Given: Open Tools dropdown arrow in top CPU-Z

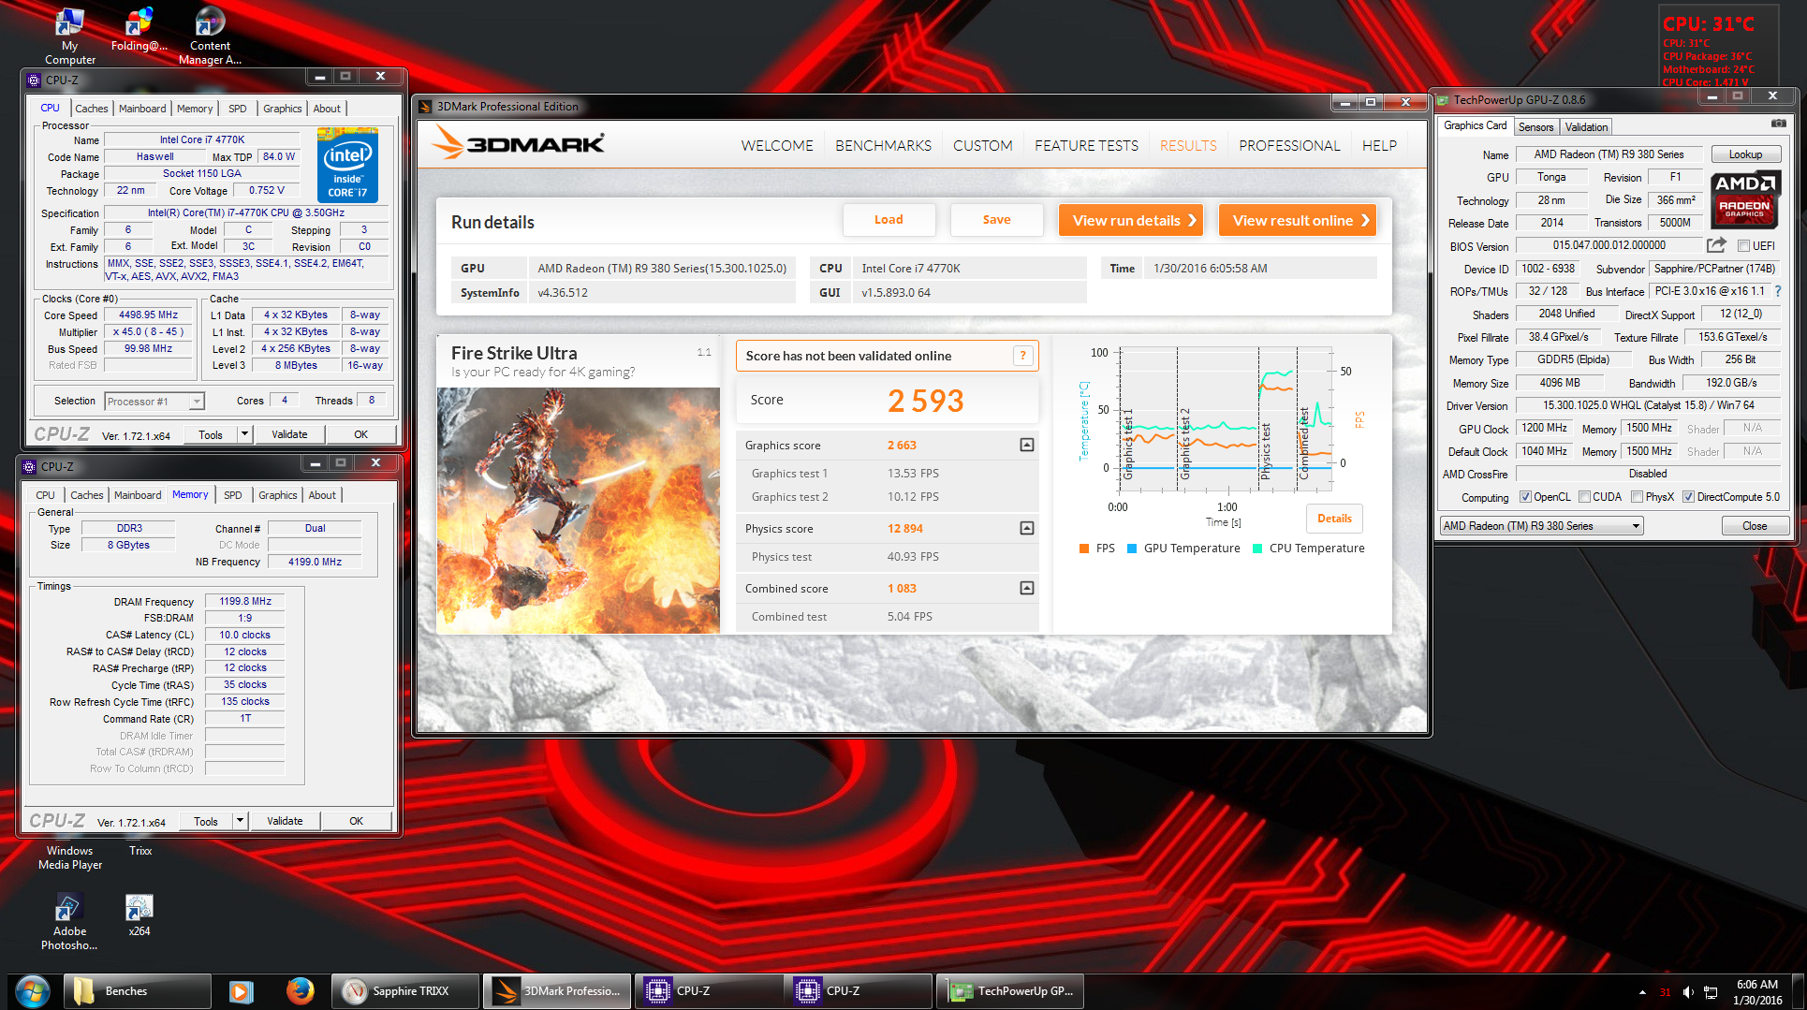Looking at the screenshot, I should (244, 434).
